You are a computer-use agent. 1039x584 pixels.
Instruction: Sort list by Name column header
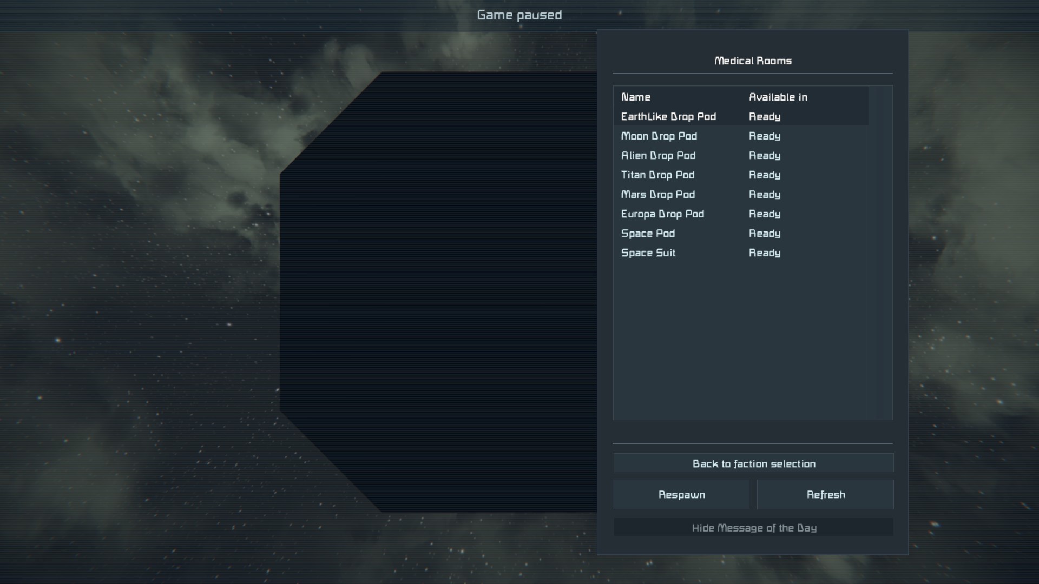[x=636, y=97]
